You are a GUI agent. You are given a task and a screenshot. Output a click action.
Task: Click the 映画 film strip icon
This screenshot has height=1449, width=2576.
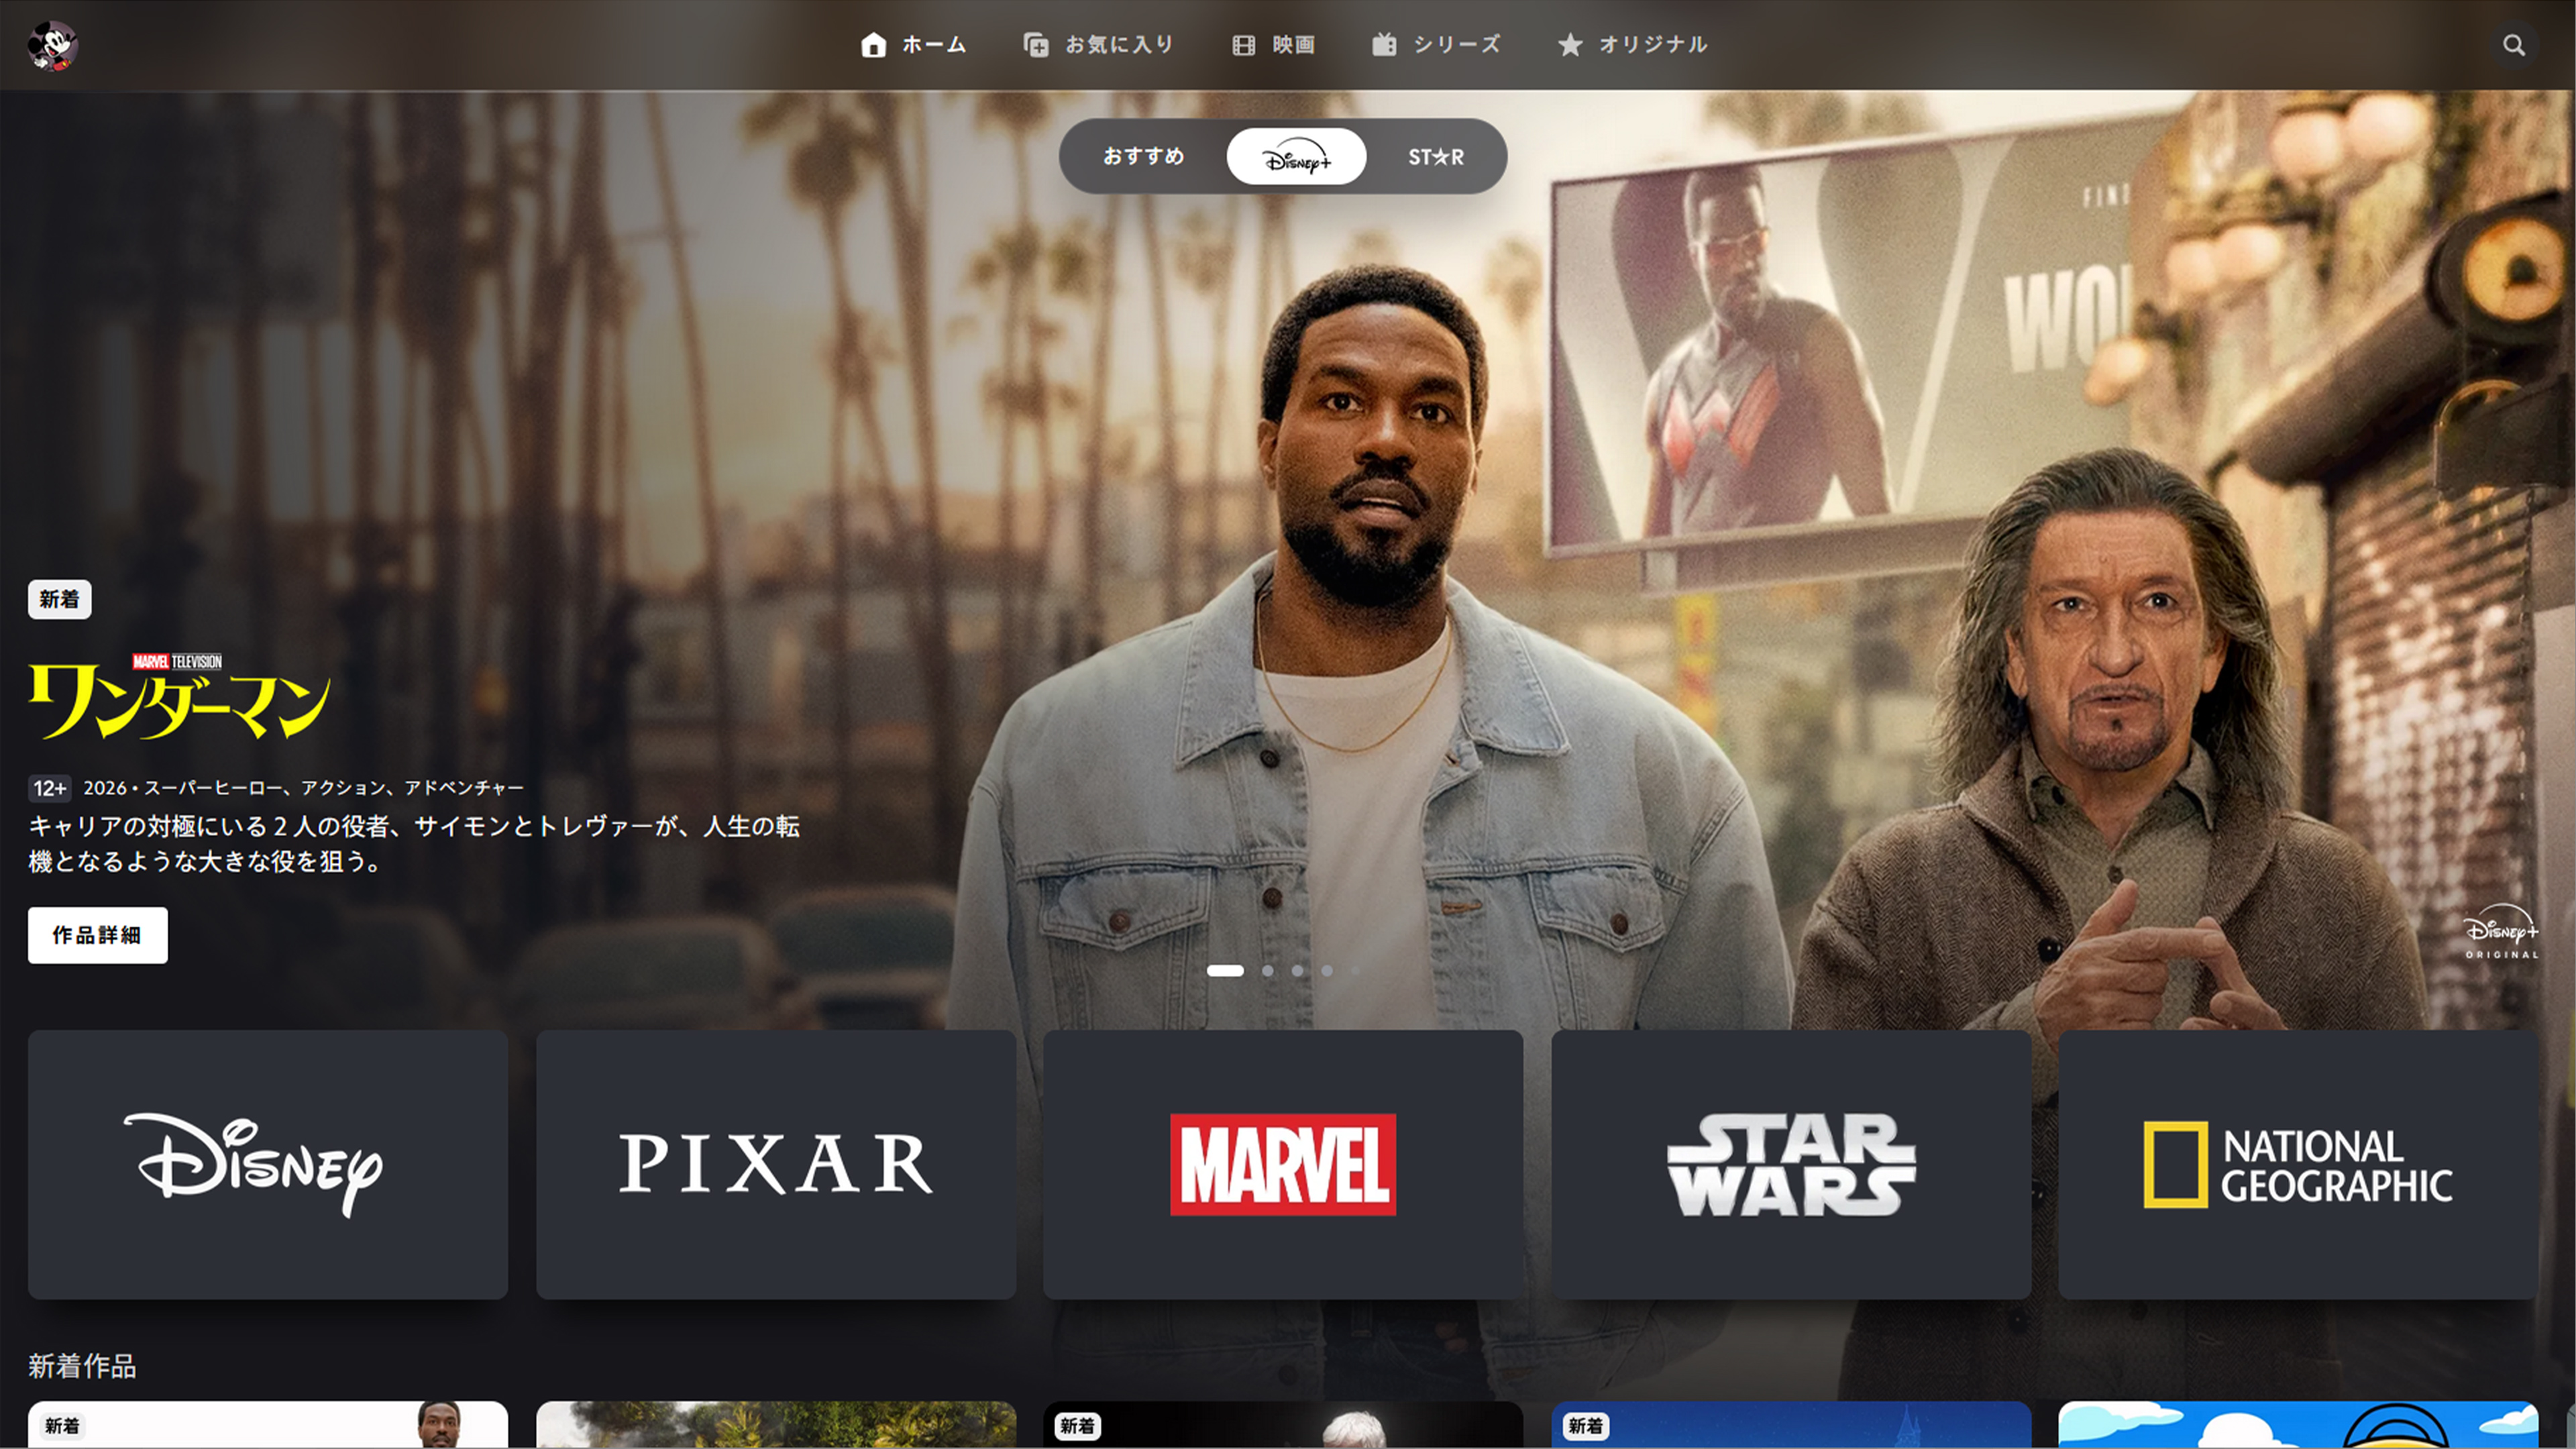coord(1243,44)
